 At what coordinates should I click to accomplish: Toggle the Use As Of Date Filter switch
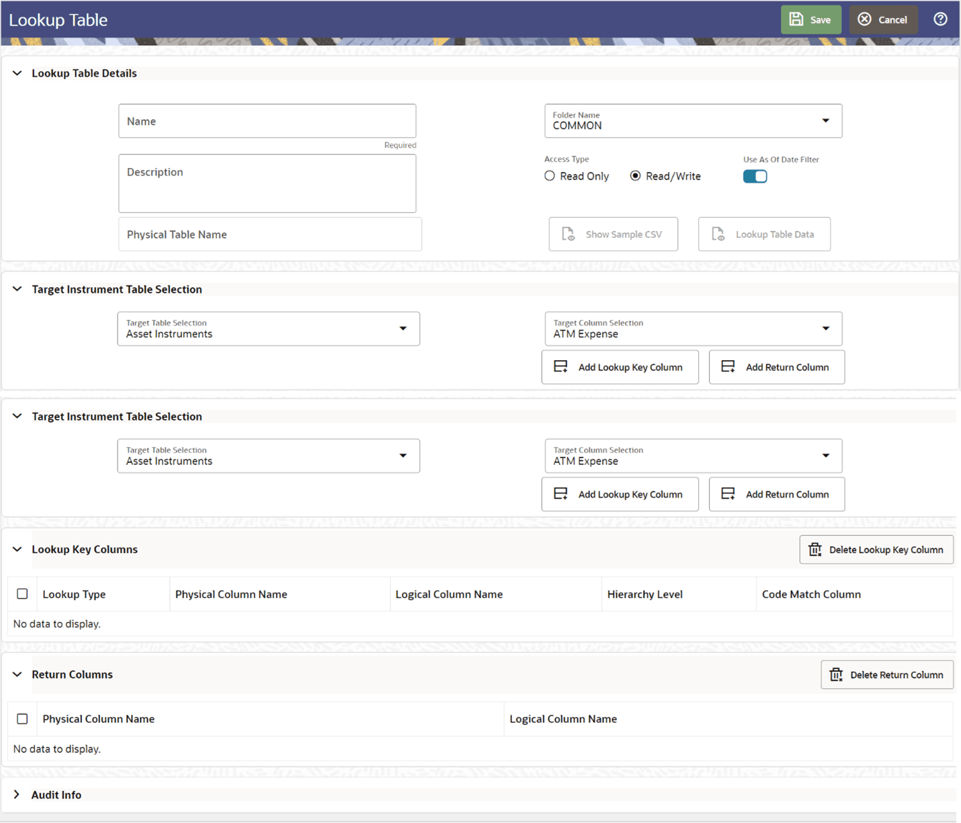click(x=755, y=175)
